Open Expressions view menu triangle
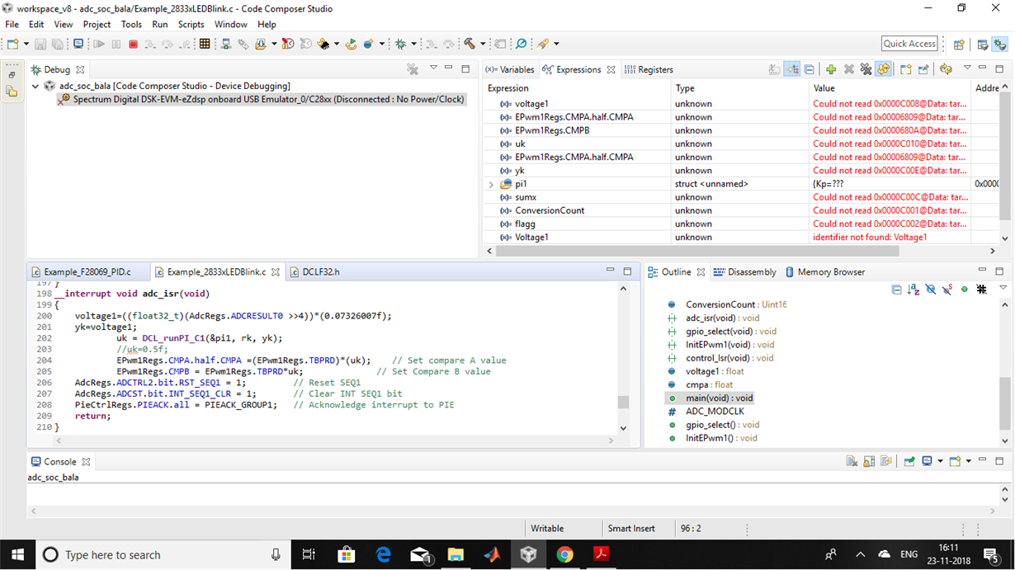This screenshot has height=570, width=1015. [x=967, y=68]
